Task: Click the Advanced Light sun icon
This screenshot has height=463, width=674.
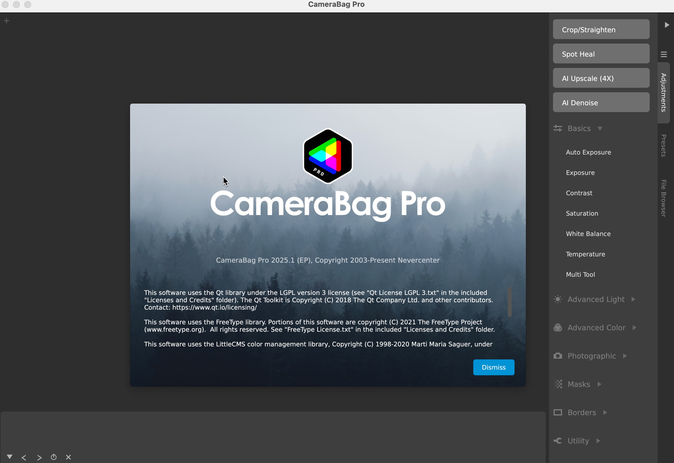Action: [x=558, y=299]
